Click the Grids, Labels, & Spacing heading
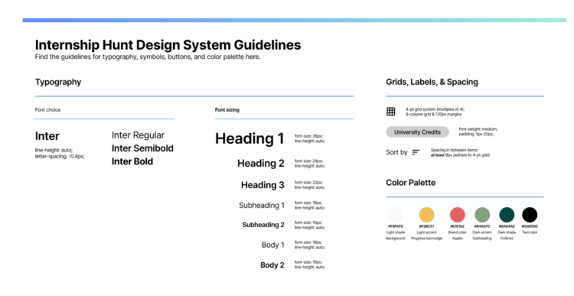574x296 pixels. tap(432, 82)
